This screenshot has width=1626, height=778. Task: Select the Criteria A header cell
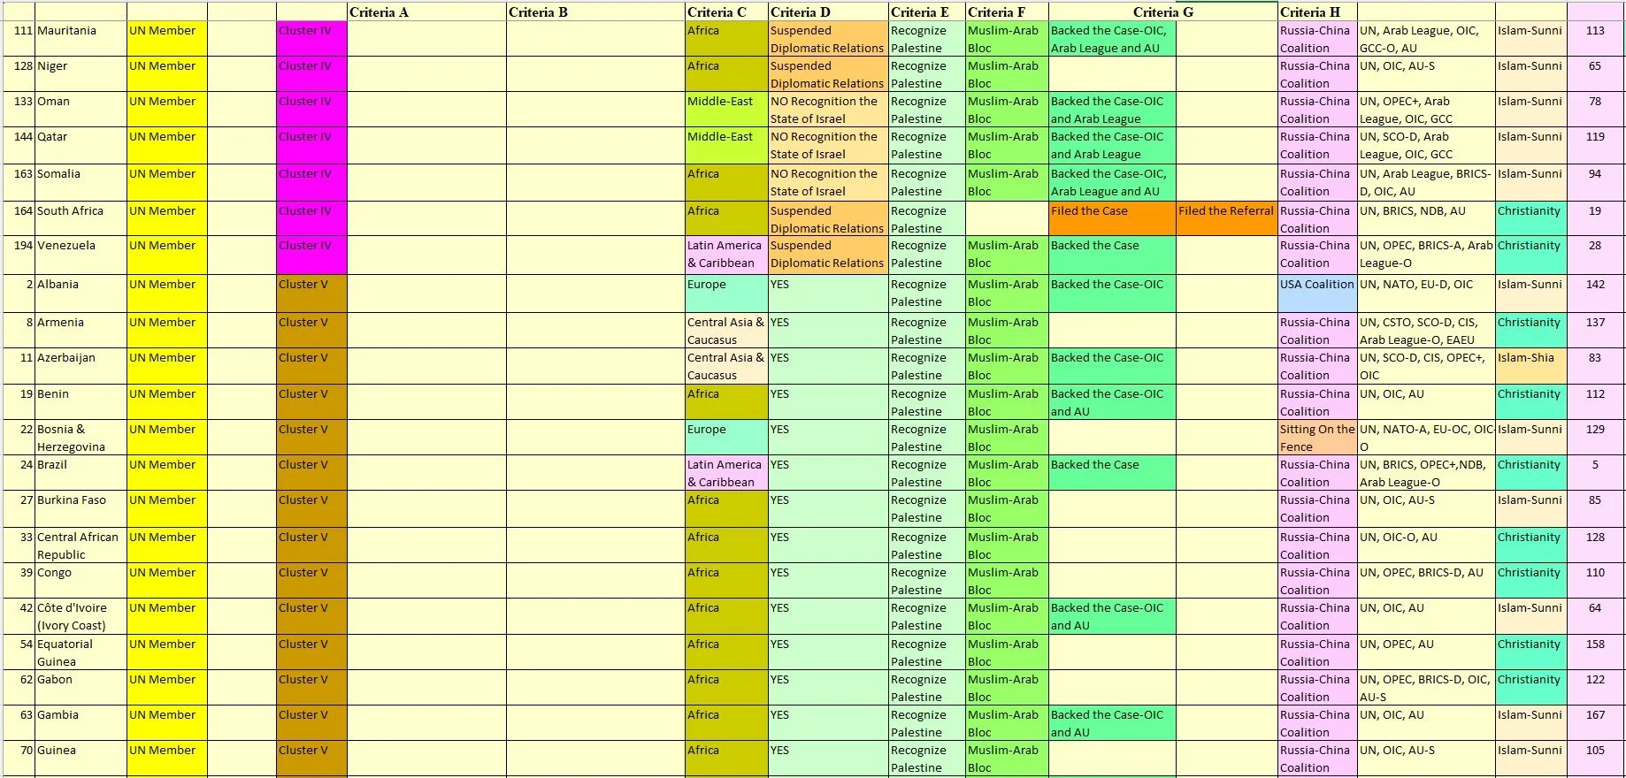click(426, 12)
